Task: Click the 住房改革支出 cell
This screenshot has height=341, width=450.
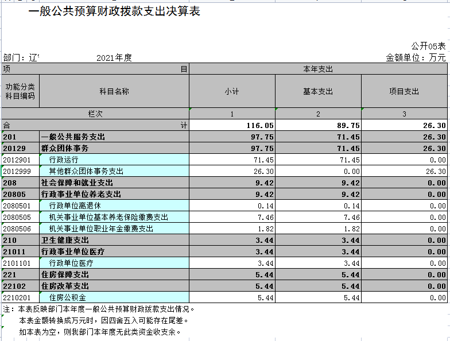Action: coord(114,286)
